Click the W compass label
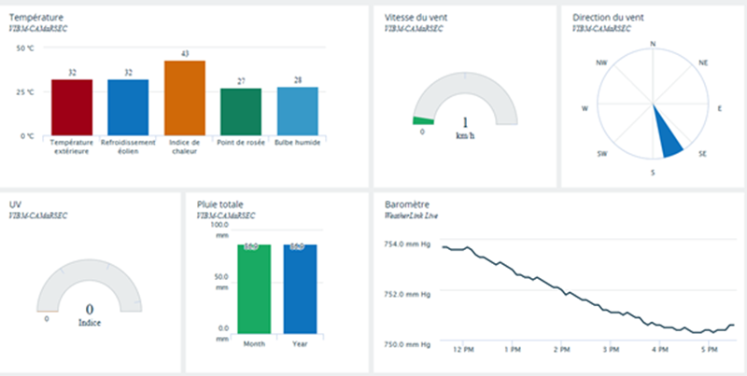The width and height of the screenshot is (747, 376). click(x=585, y=108)
